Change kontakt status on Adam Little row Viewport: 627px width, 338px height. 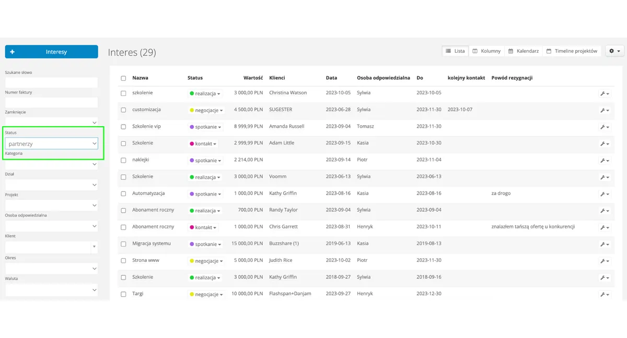203,144
